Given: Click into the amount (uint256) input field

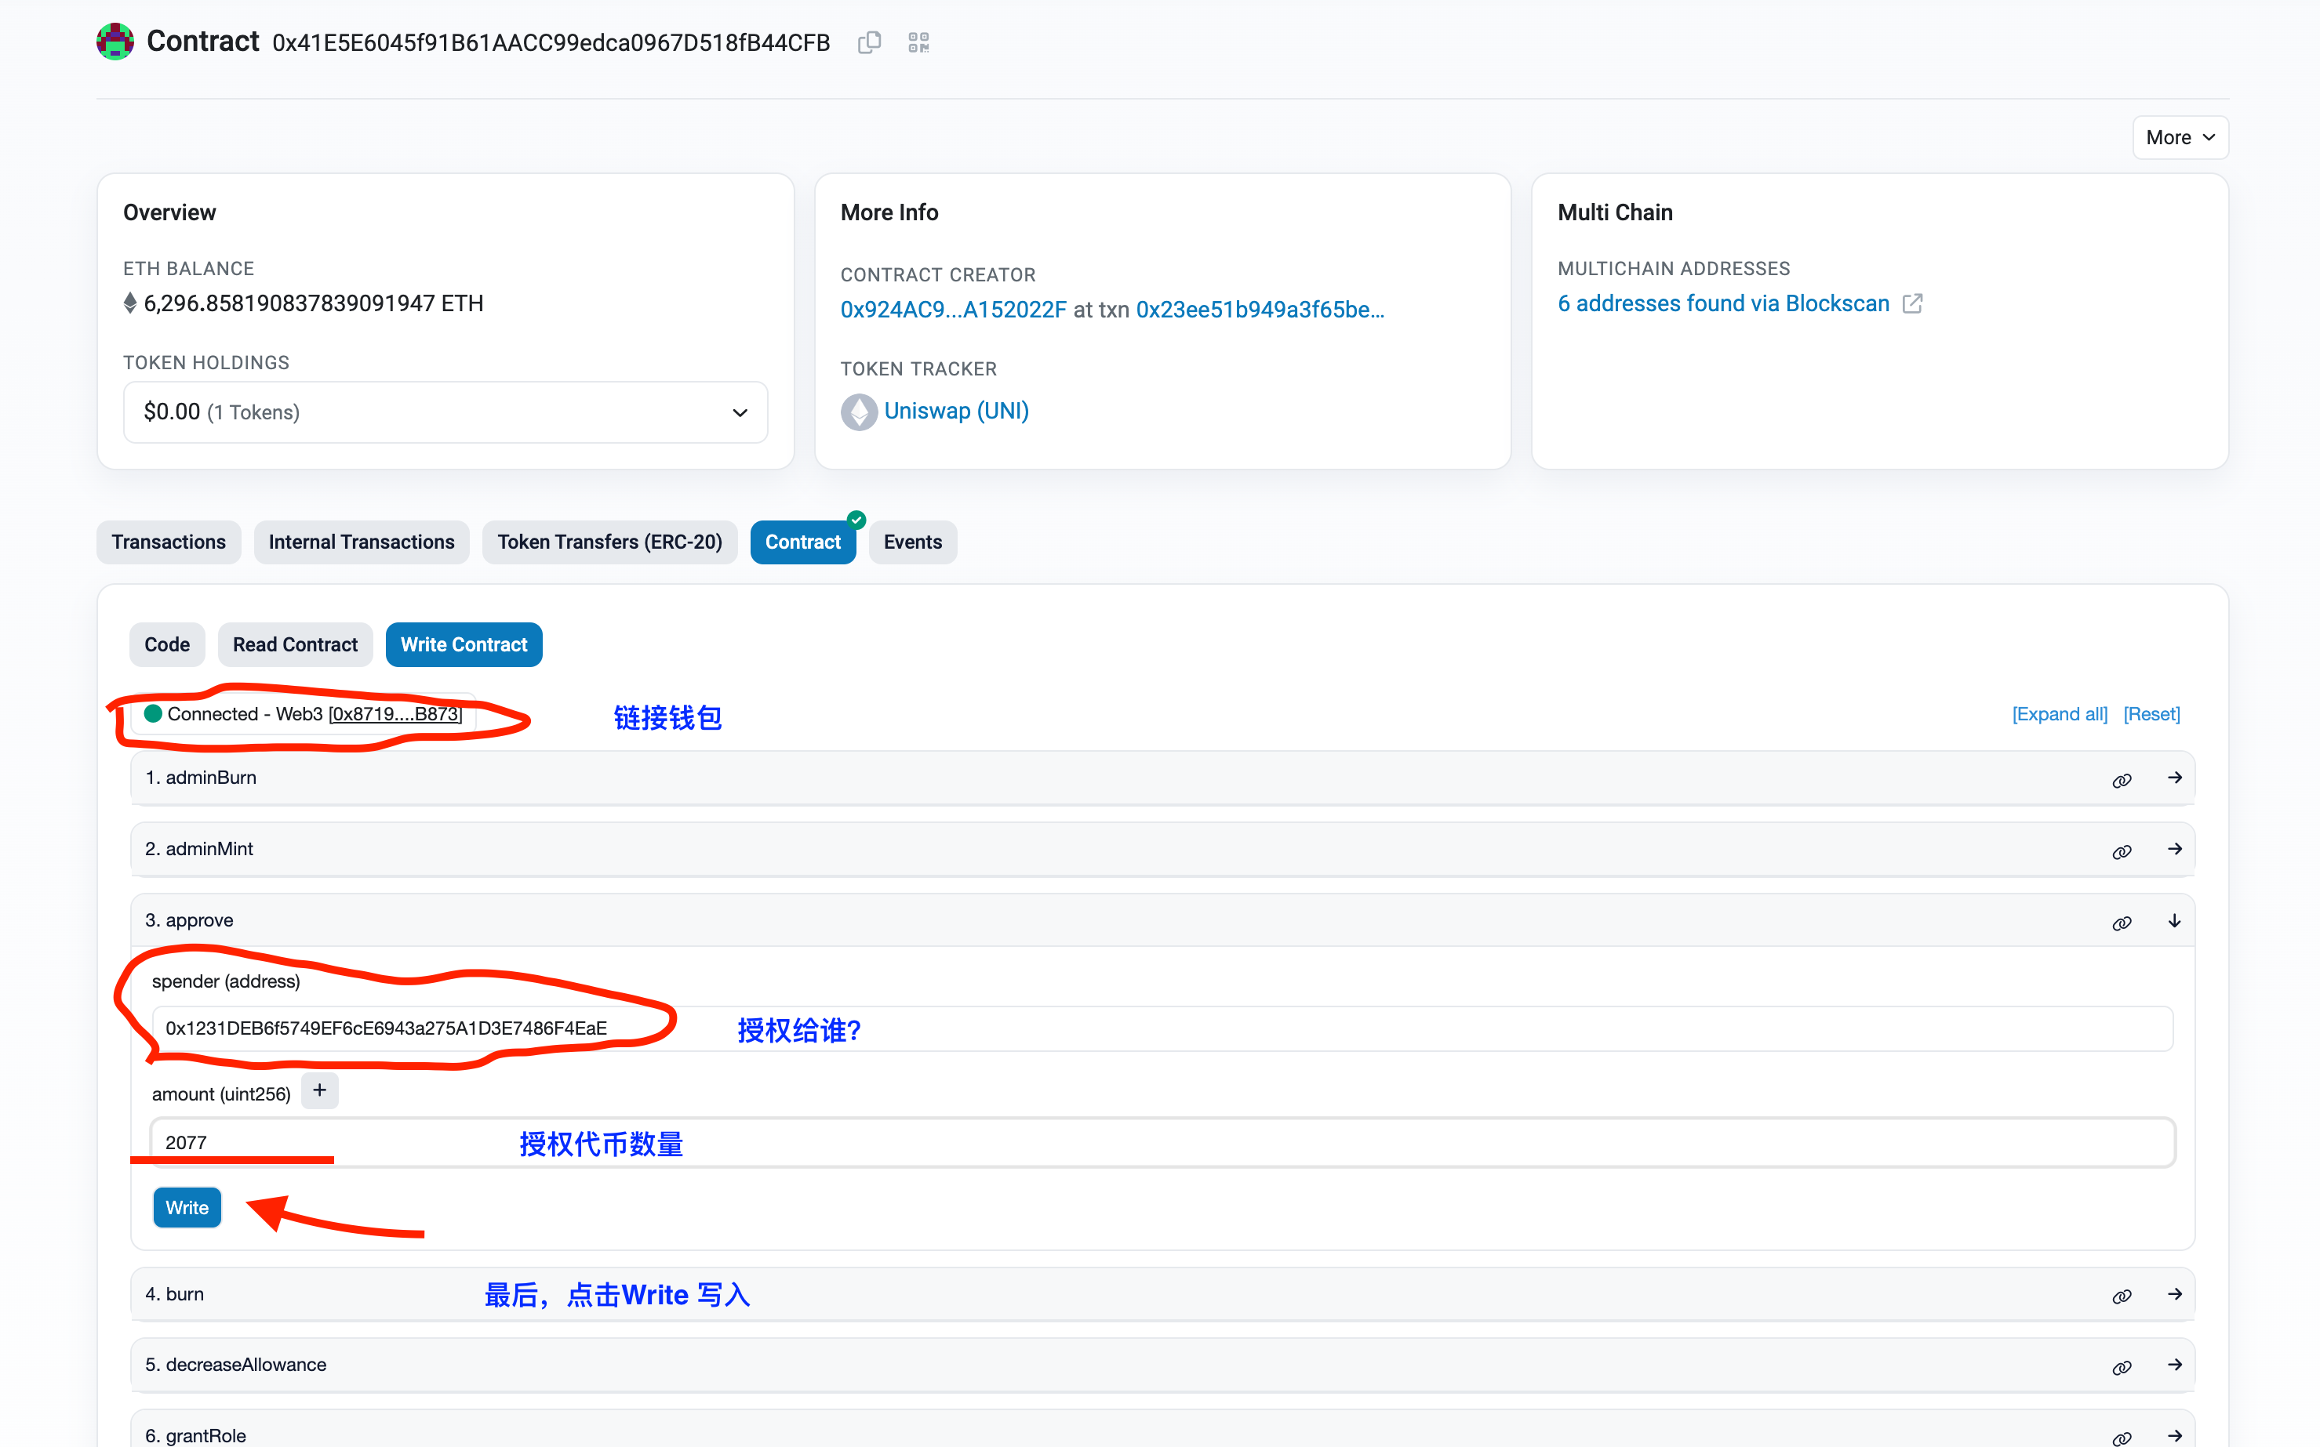Looking at the screenshot, I should pos(1162,1143).
